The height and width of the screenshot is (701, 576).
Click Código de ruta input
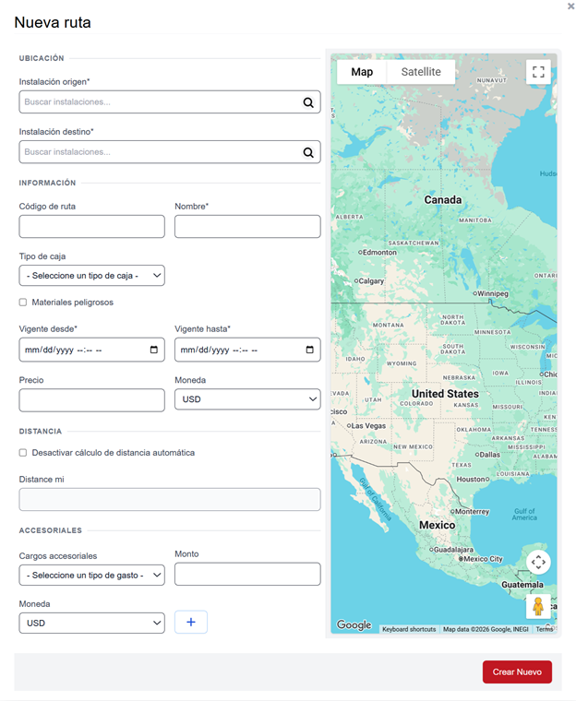pos(91,226)
